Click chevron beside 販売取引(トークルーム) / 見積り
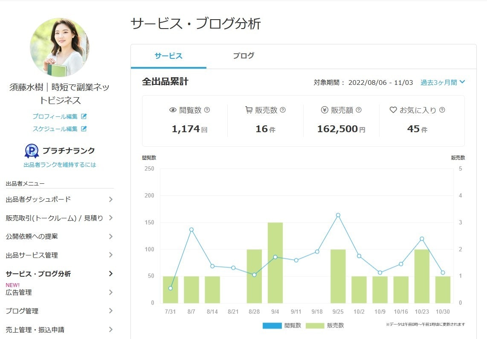Viewport: 487px width, 339px height. (110, 218)
